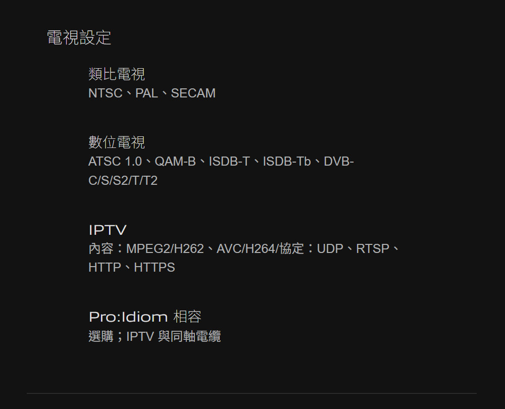This screenshot has width=505, height=409.
Task: Click the RTSP protocol text
Action: pos(373,248)
